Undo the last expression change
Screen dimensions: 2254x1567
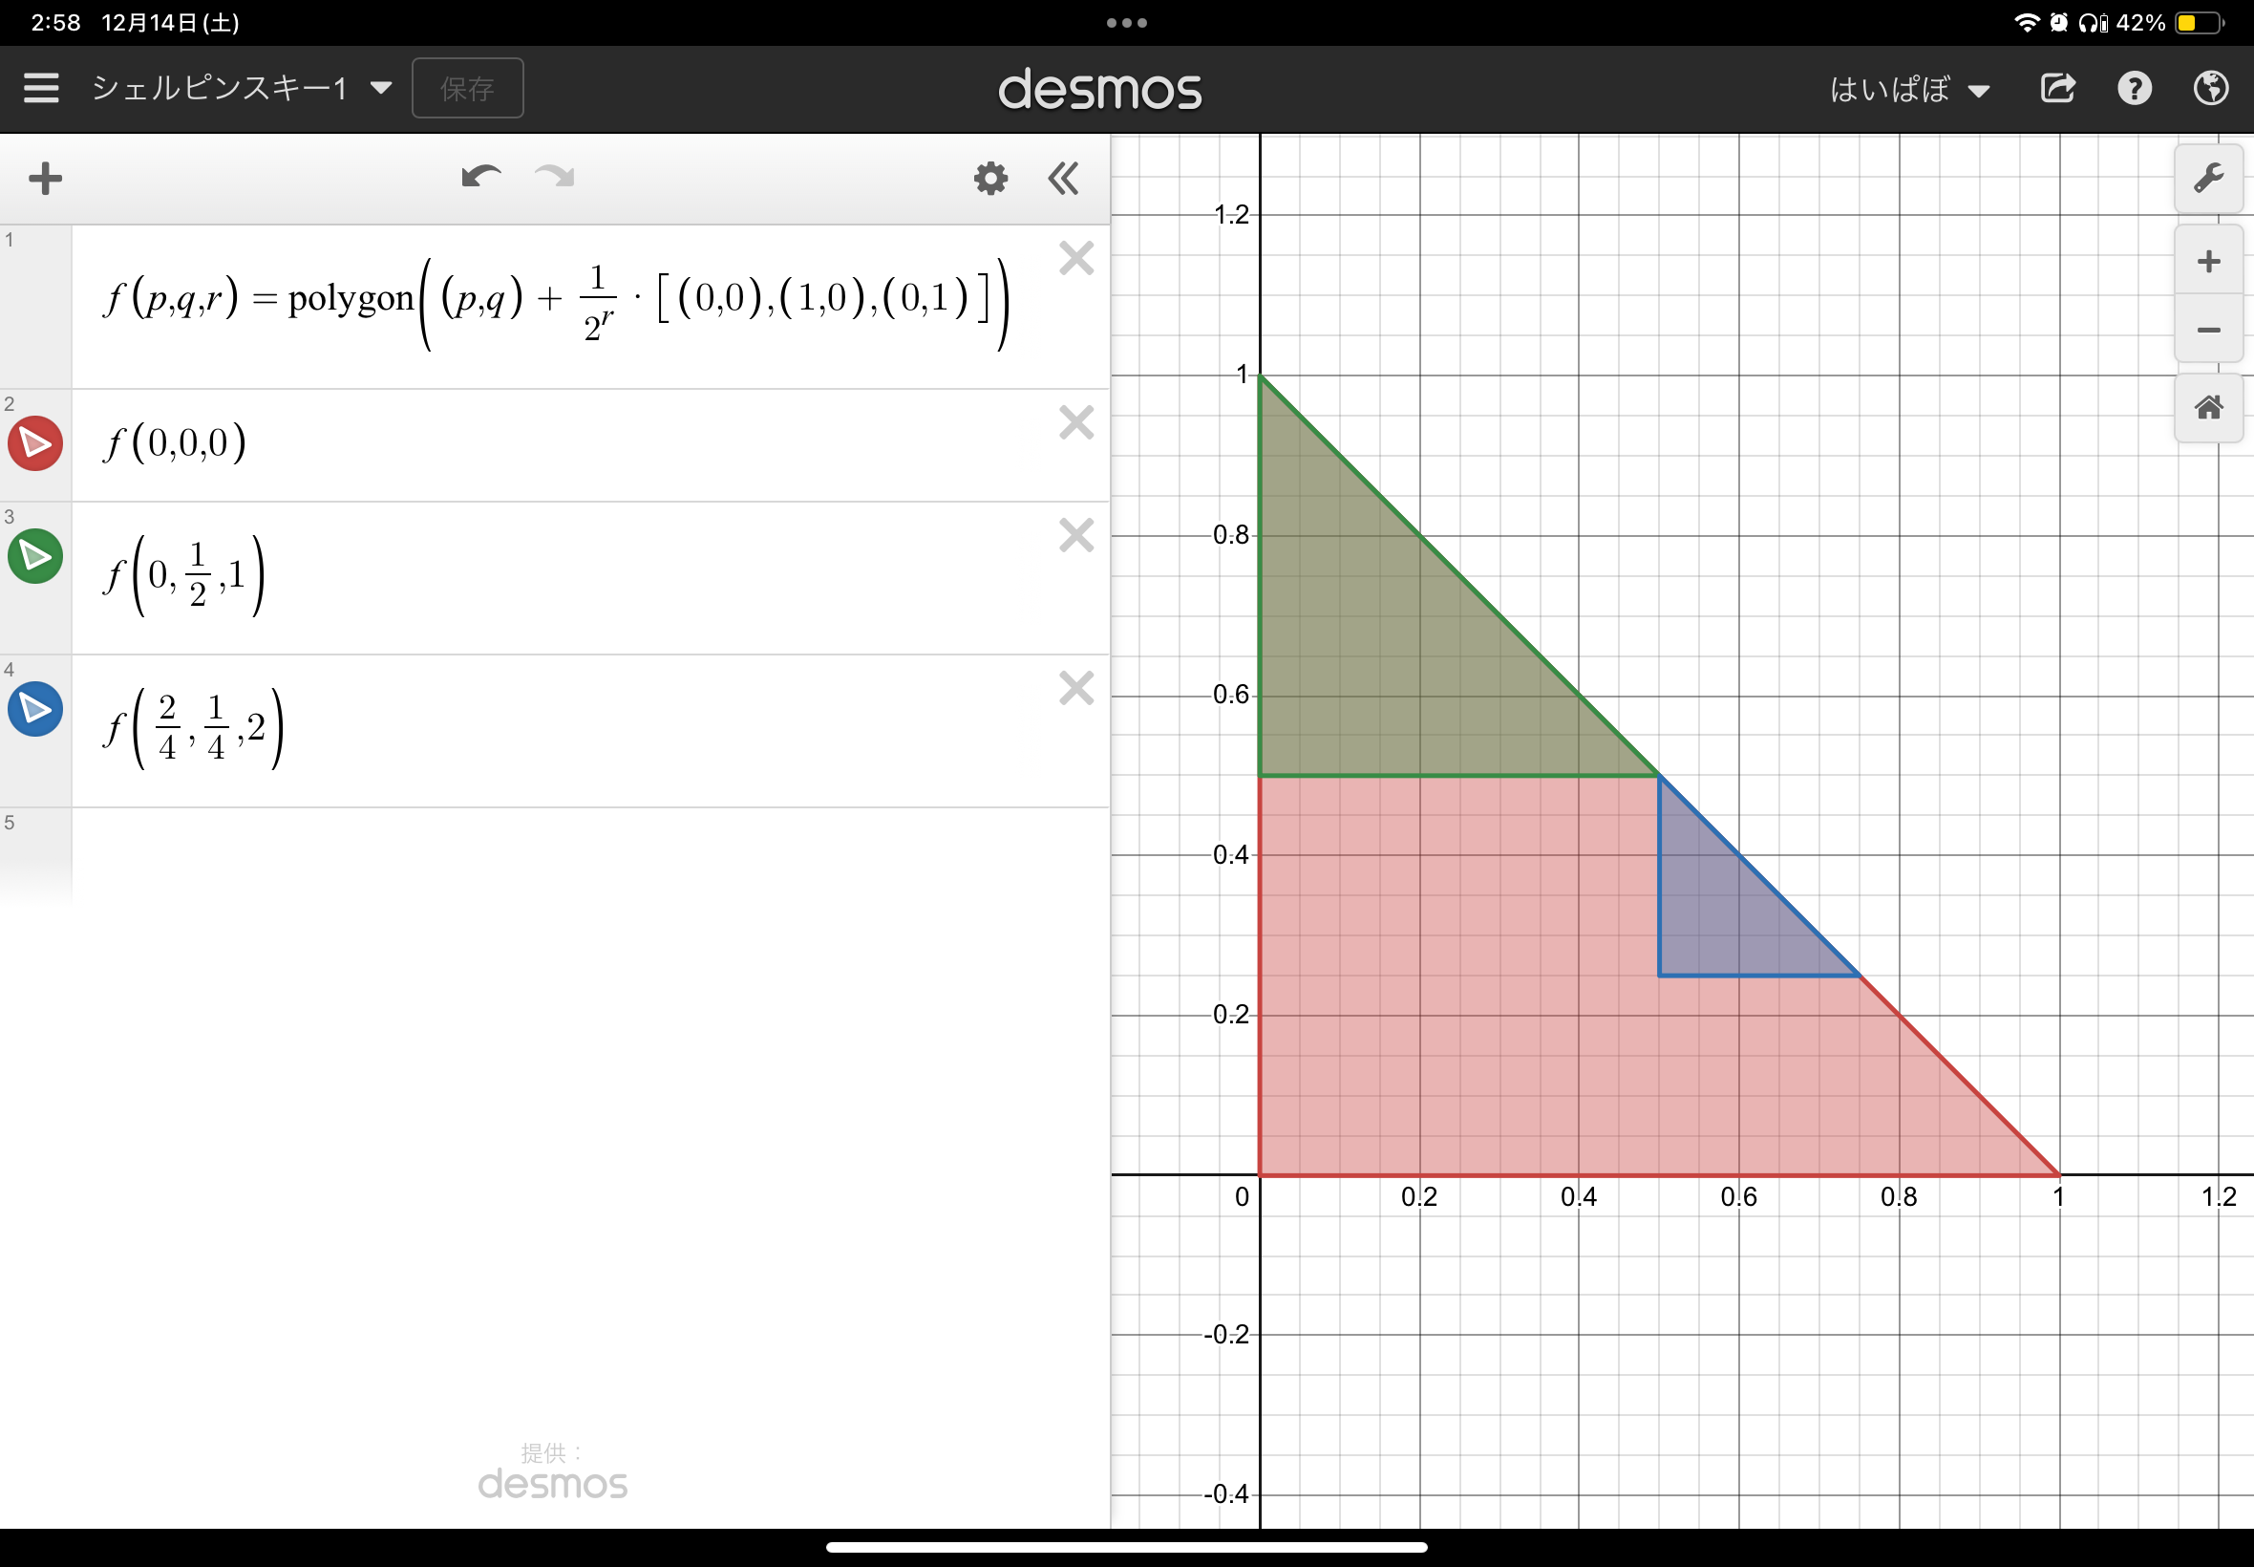tap(479, 177)
